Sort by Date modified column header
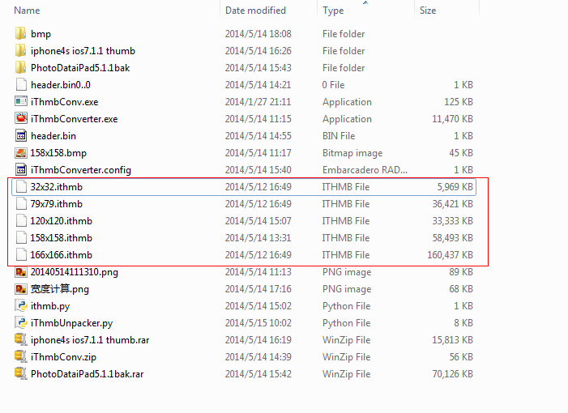 (255, 11)
